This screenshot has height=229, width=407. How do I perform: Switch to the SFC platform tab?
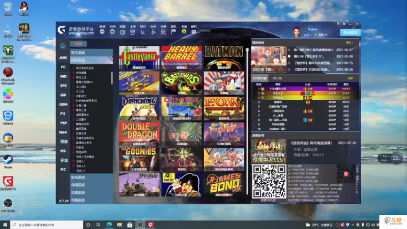click(63, 85)
